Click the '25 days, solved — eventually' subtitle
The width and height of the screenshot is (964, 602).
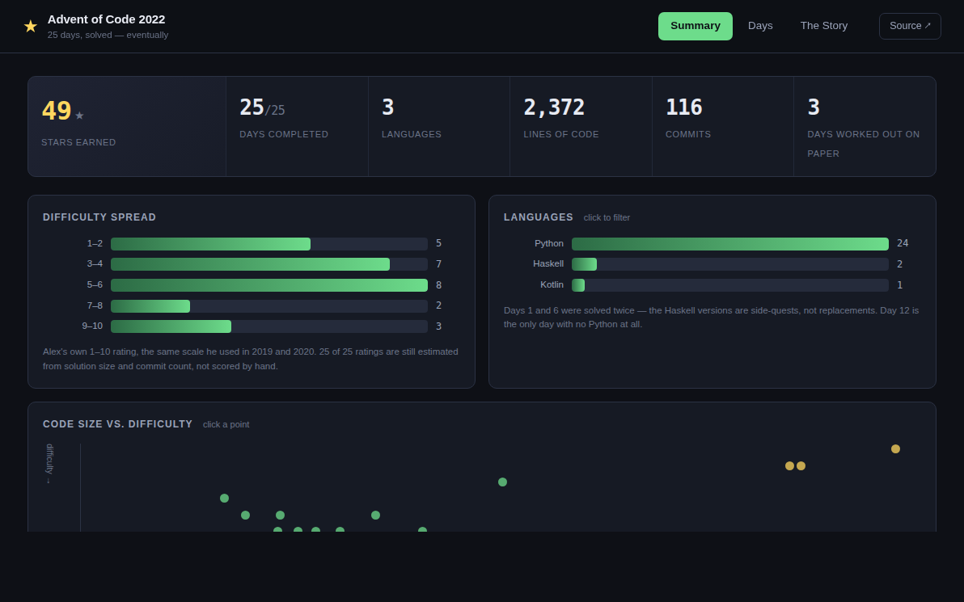pyautogui.click(x=108, y=35)
